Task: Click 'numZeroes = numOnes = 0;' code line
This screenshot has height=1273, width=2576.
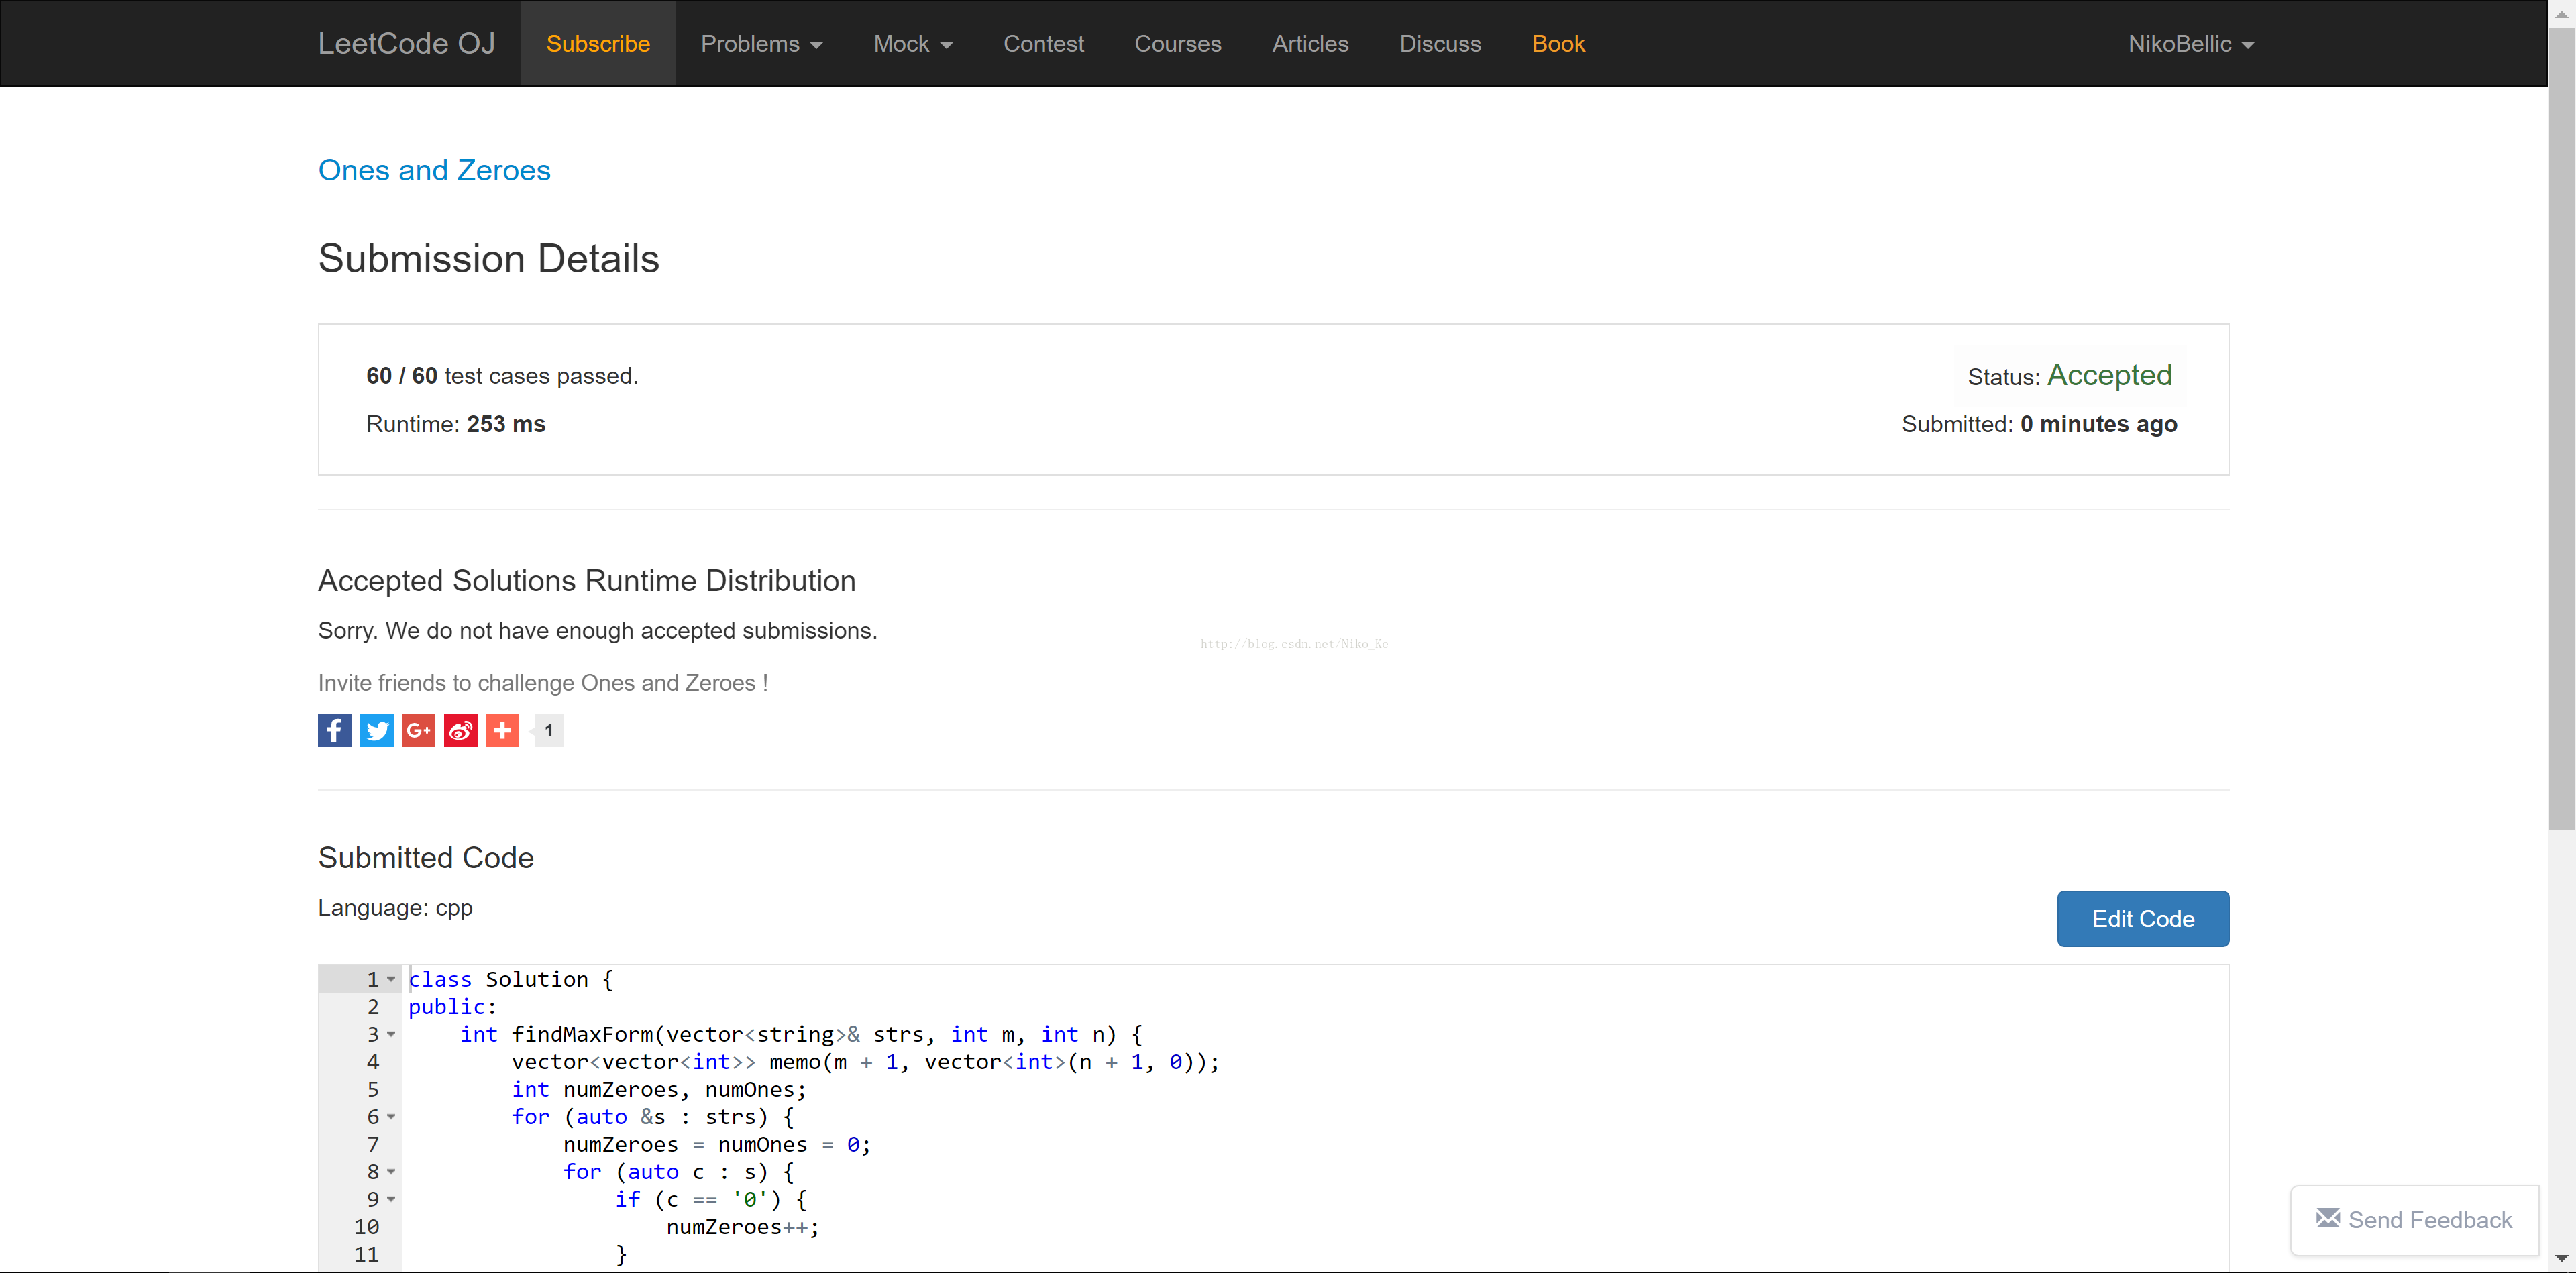Action: coord(717,1144)
